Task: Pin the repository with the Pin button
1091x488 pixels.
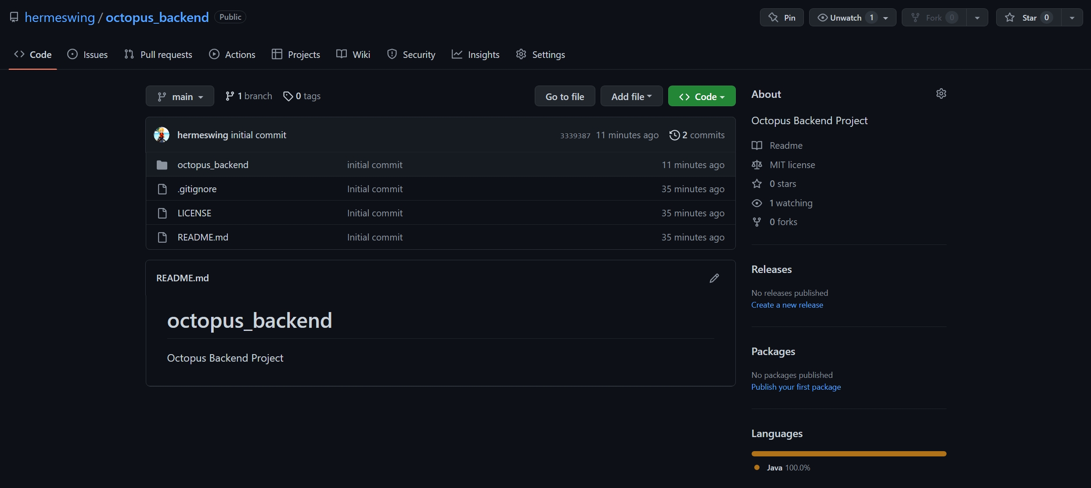Action: [781, 18]
